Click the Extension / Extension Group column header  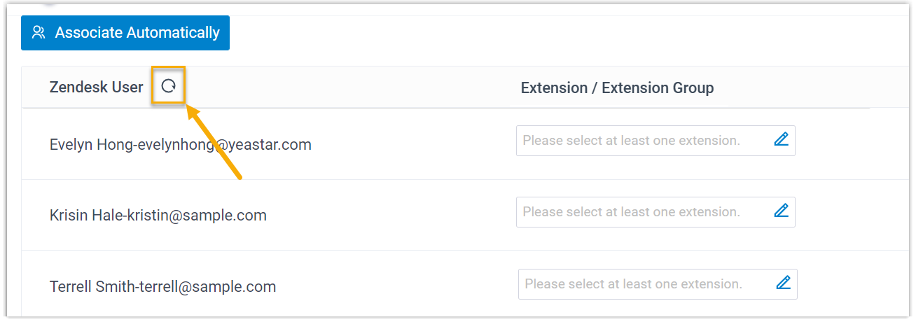[617, 88]
